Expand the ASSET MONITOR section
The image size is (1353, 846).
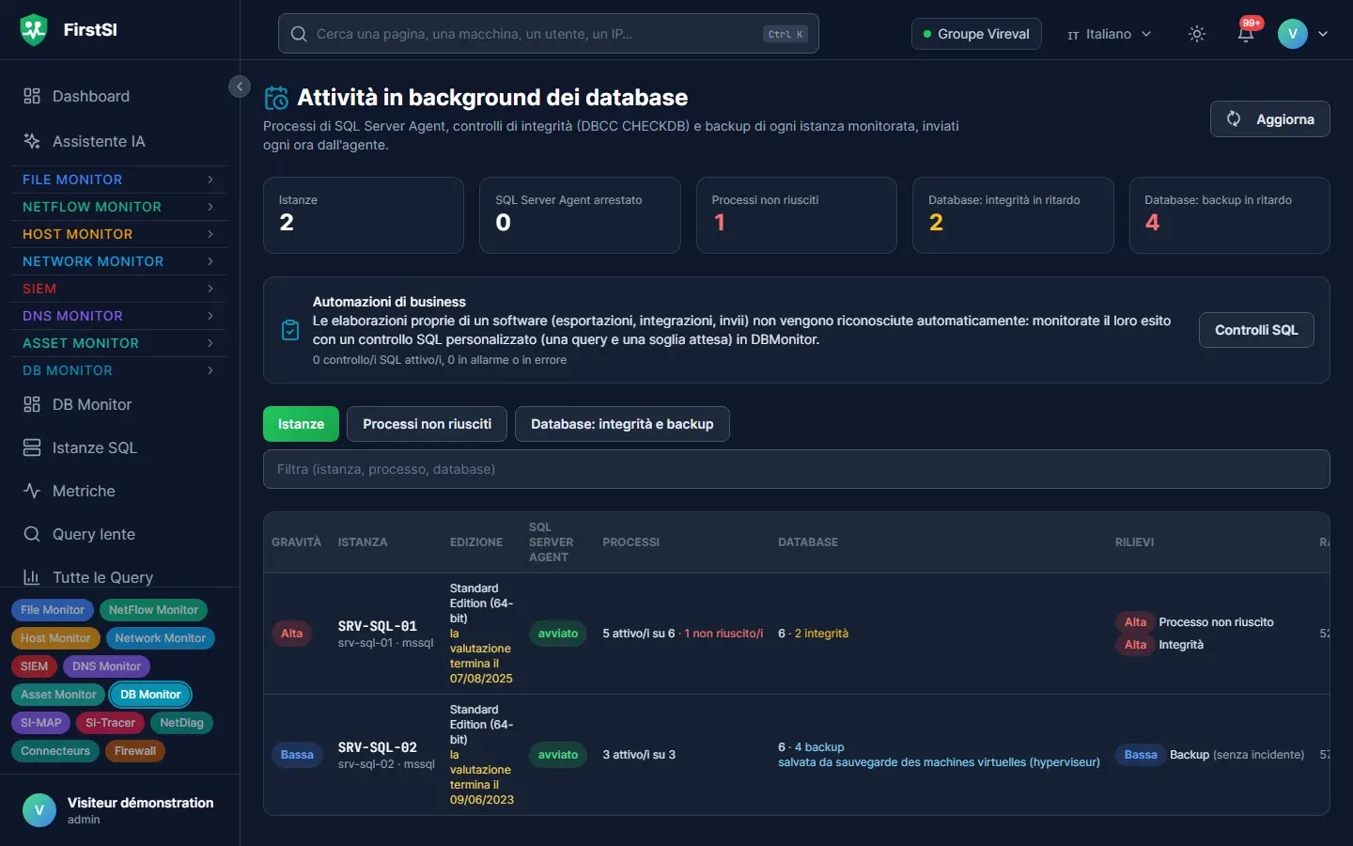click(x=120, y=343)
